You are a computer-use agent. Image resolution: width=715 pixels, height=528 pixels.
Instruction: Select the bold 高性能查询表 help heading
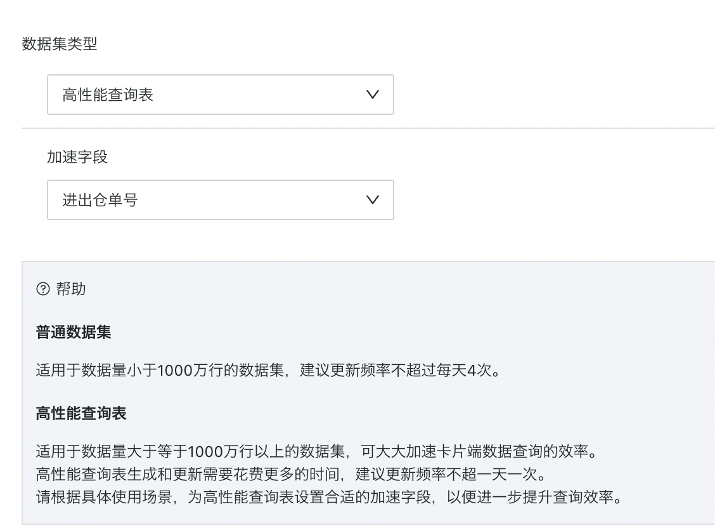[x=81, y=413]
